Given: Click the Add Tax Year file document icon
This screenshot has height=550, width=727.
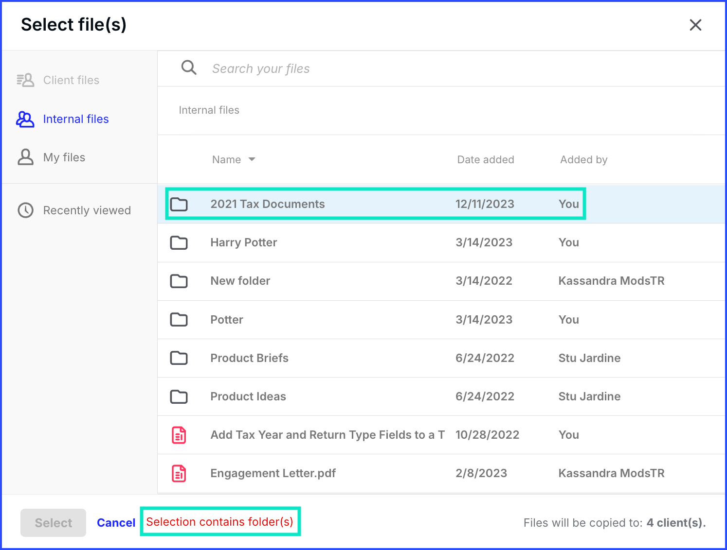Looking at the screenshot, I should click(x=179, y=435).
